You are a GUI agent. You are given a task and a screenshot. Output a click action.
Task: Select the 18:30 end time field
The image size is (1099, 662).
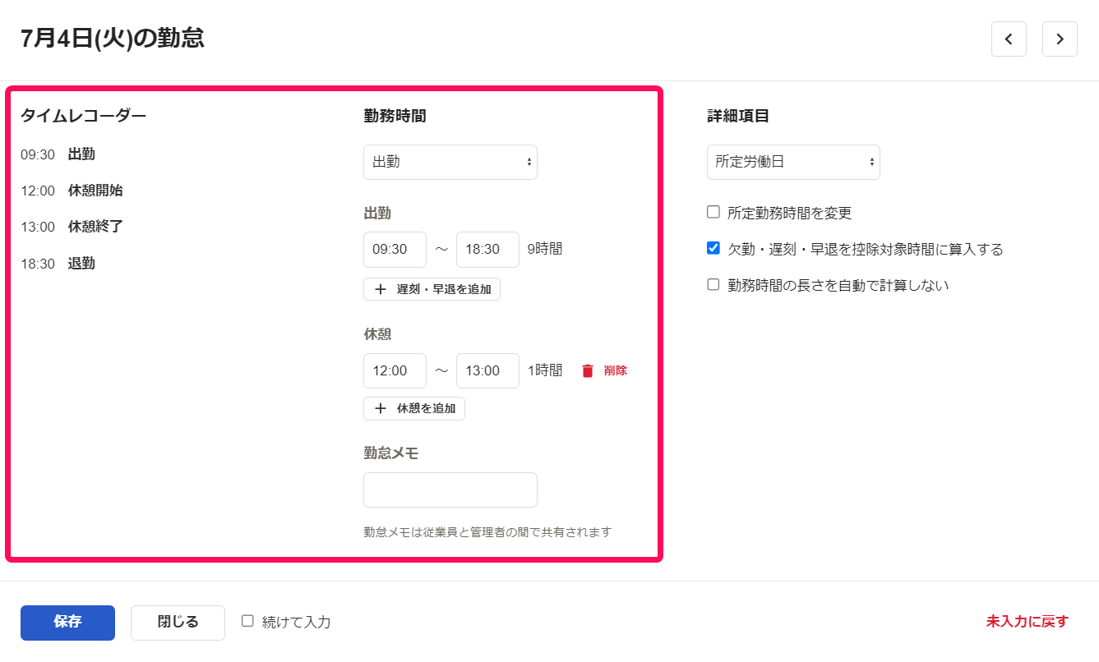[487, 249]
